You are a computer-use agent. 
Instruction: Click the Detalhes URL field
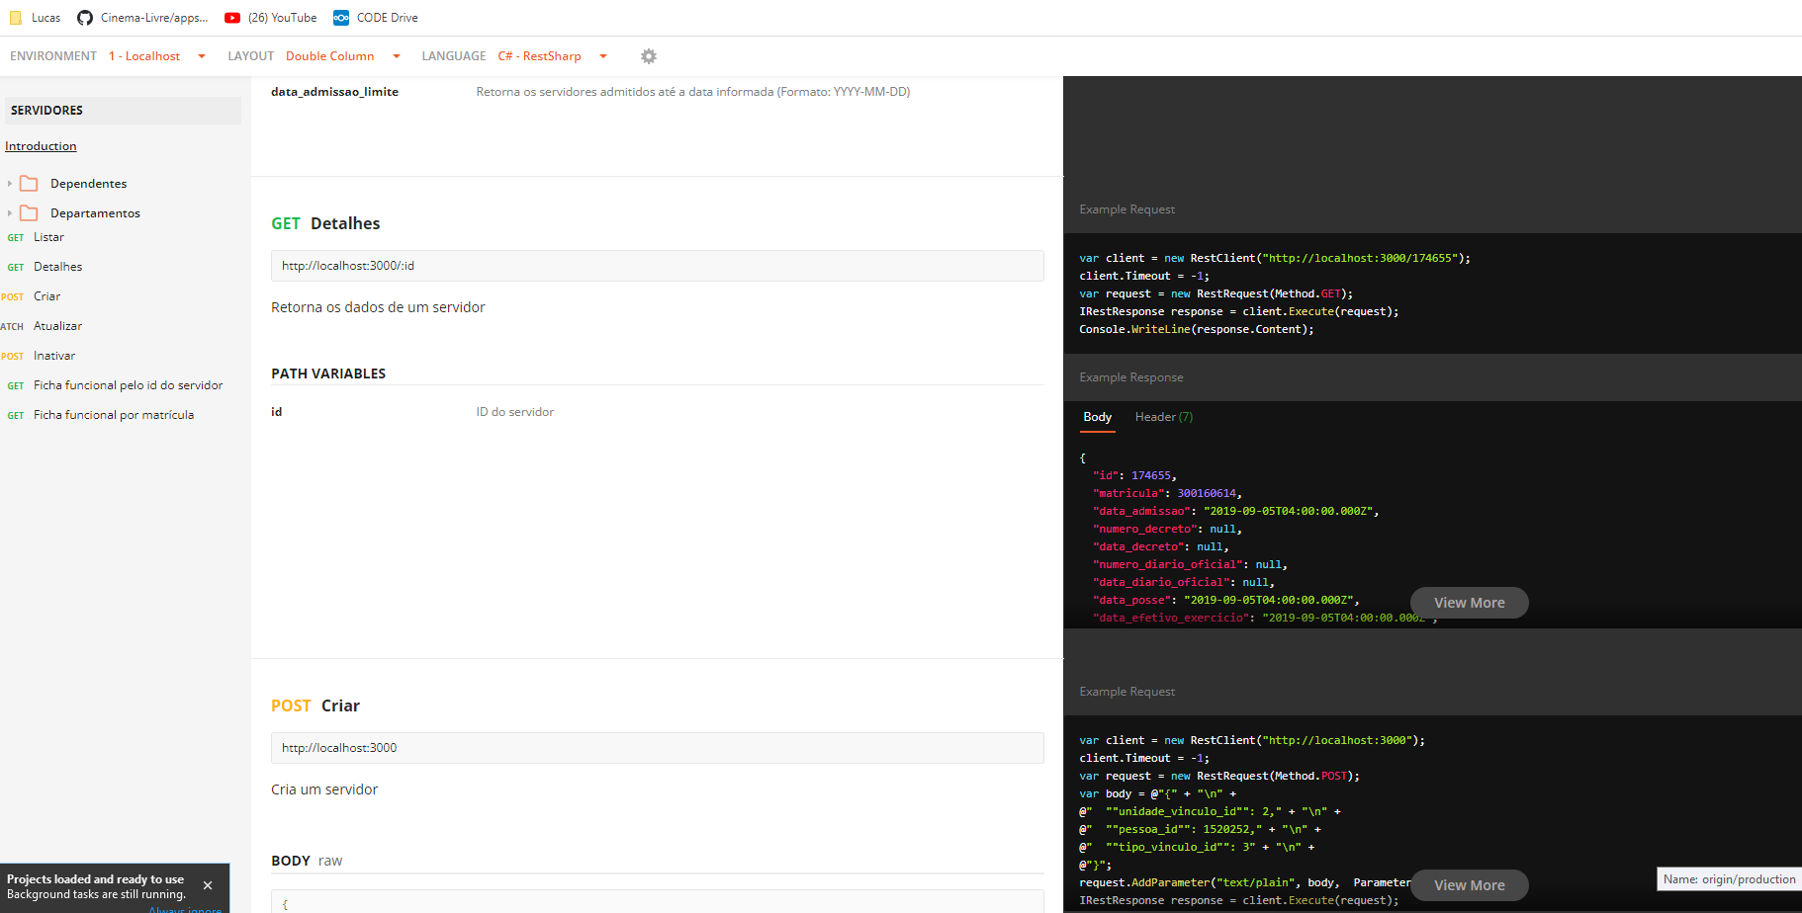[657, 266]
